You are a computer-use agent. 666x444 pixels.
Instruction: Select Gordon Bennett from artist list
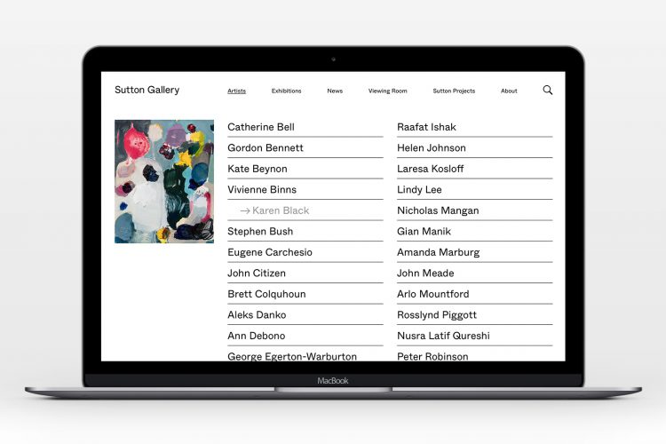[x=266, y=148]
